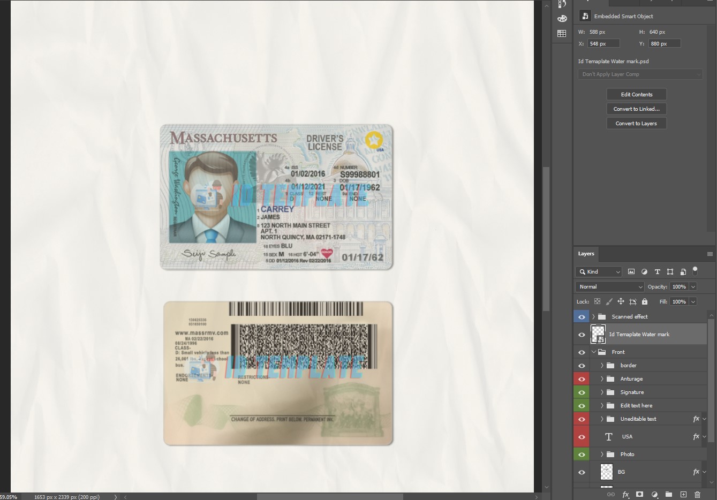Collapse the Front group
The height and width of the screenshot is (500, 717).
pos(593,352)
